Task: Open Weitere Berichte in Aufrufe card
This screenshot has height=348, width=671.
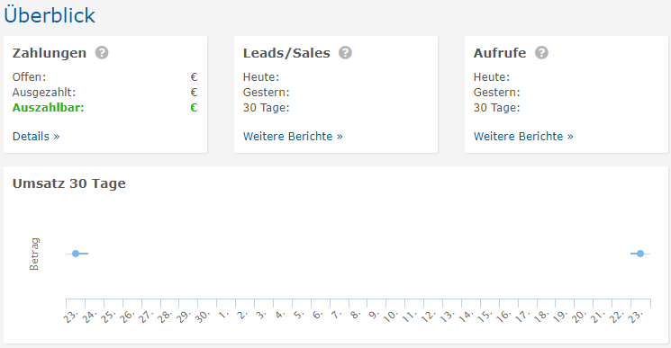Action: (x=523, y=136)
